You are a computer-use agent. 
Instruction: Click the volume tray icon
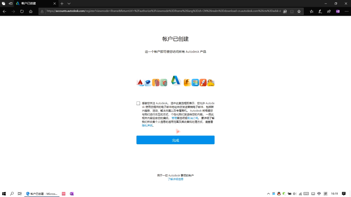(294, 194)
